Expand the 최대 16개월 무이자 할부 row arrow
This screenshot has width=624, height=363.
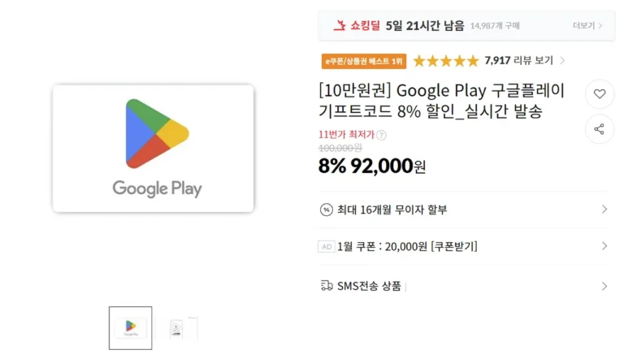(x=604, y=210)
